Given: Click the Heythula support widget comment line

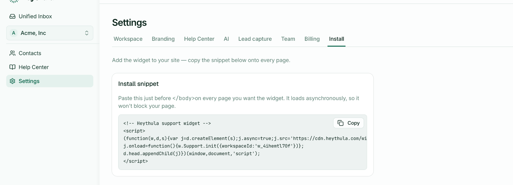Looking at the screenshot, I should click(x=167, y=123).
